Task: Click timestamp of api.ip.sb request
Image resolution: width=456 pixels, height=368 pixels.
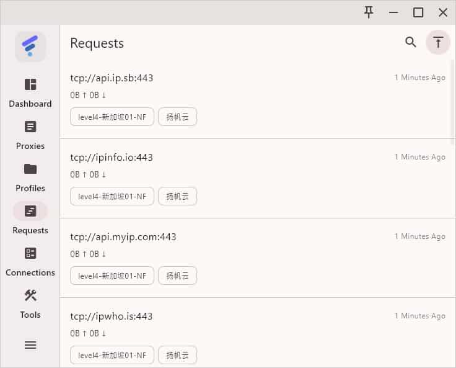Action: click(x=420, y=78)
